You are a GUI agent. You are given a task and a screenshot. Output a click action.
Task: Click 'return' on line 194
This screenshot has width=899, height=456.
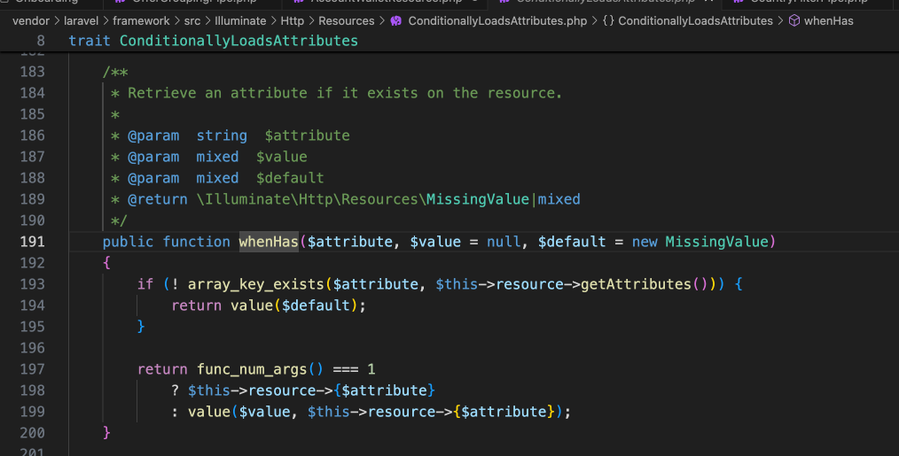tap(196, 305)
